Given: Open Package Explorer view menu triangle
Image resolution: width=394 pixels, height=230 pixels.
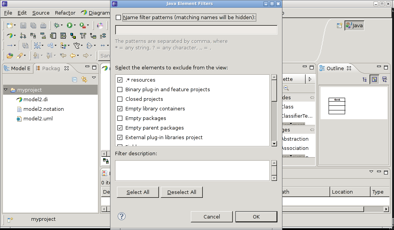Looking at the screenshot, I should 94,78.
